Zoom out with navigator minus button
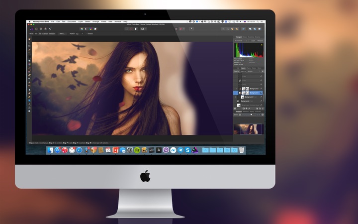Image resolution: width=358 pixels, height=224 pixels. pos(240,114)
